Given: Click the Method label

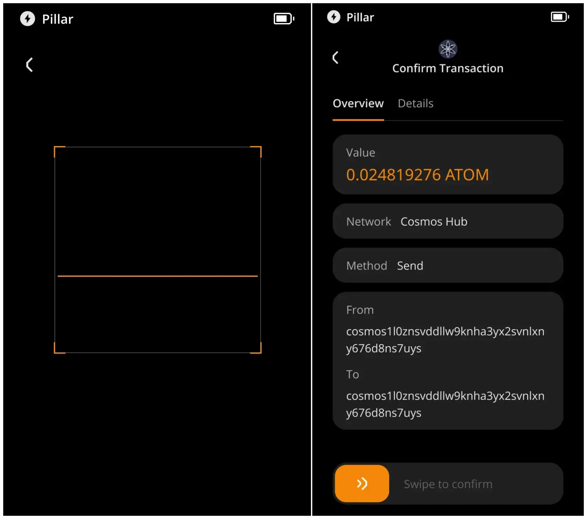Looking at the screenshot, I should [x=367, y=266].
